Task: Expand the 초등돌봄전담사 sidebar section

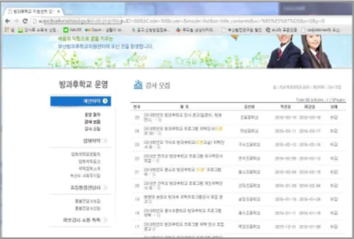Action: [105, 187]
